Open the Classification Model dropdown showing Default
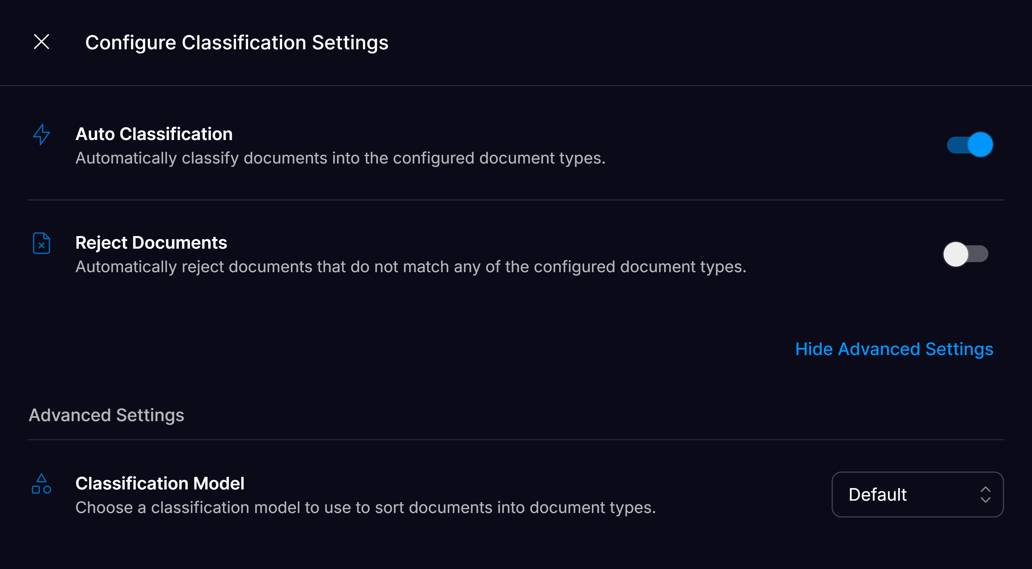 [918, 495]
